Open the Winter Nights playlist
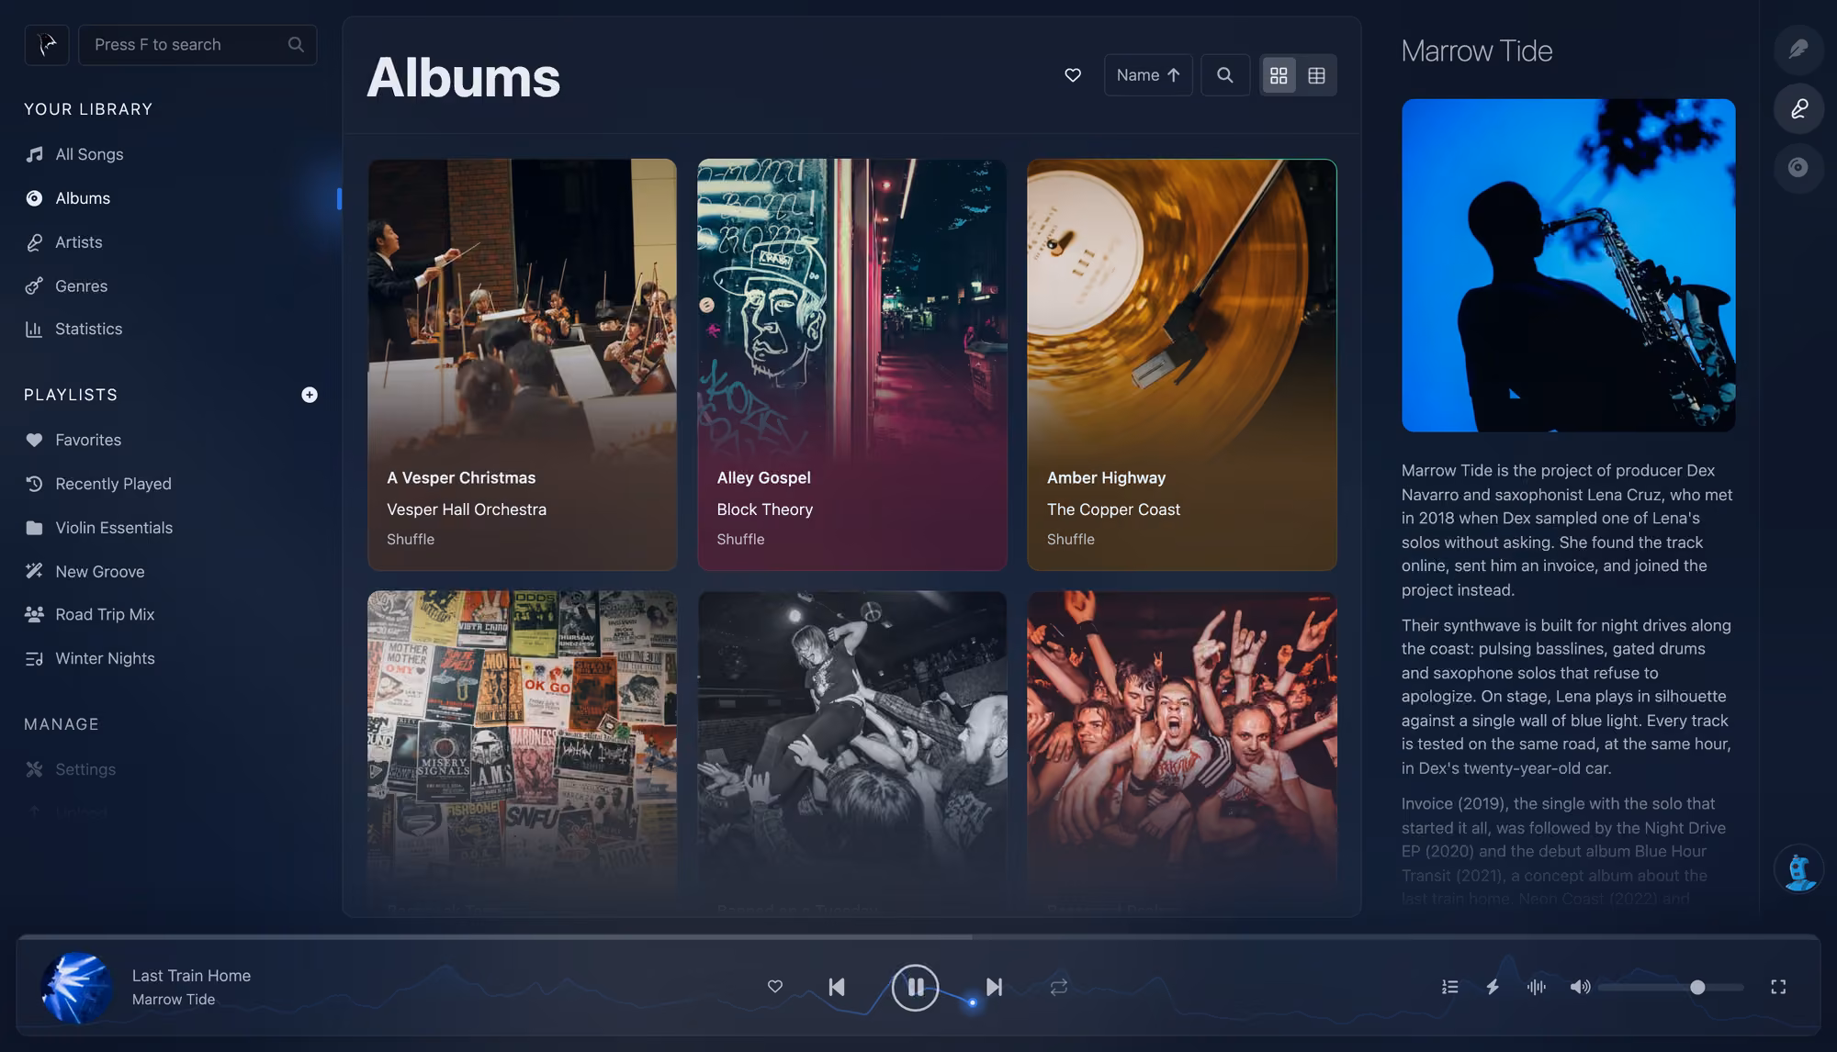 [104, 658]
